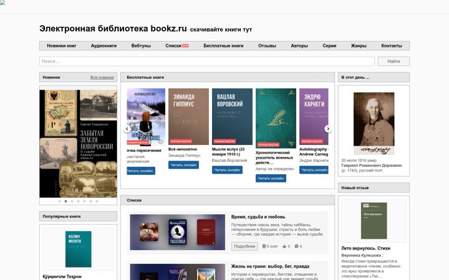Read Точка пересечения online
The height and width of the screenshot is (280, 449).
pyautogui.click(x=141, y=171)
